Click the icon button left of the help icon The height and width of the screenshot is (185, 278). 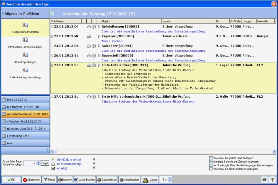(x=264, y=179)
